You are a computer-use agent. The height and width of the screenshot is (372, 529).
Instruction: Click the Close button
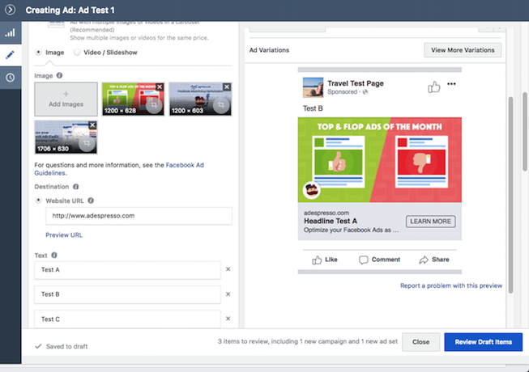(421, 342)
